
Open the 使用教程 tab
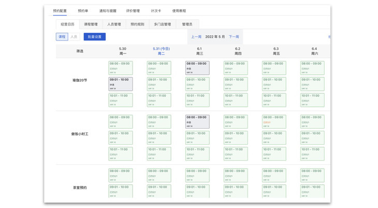coord(179,11)
